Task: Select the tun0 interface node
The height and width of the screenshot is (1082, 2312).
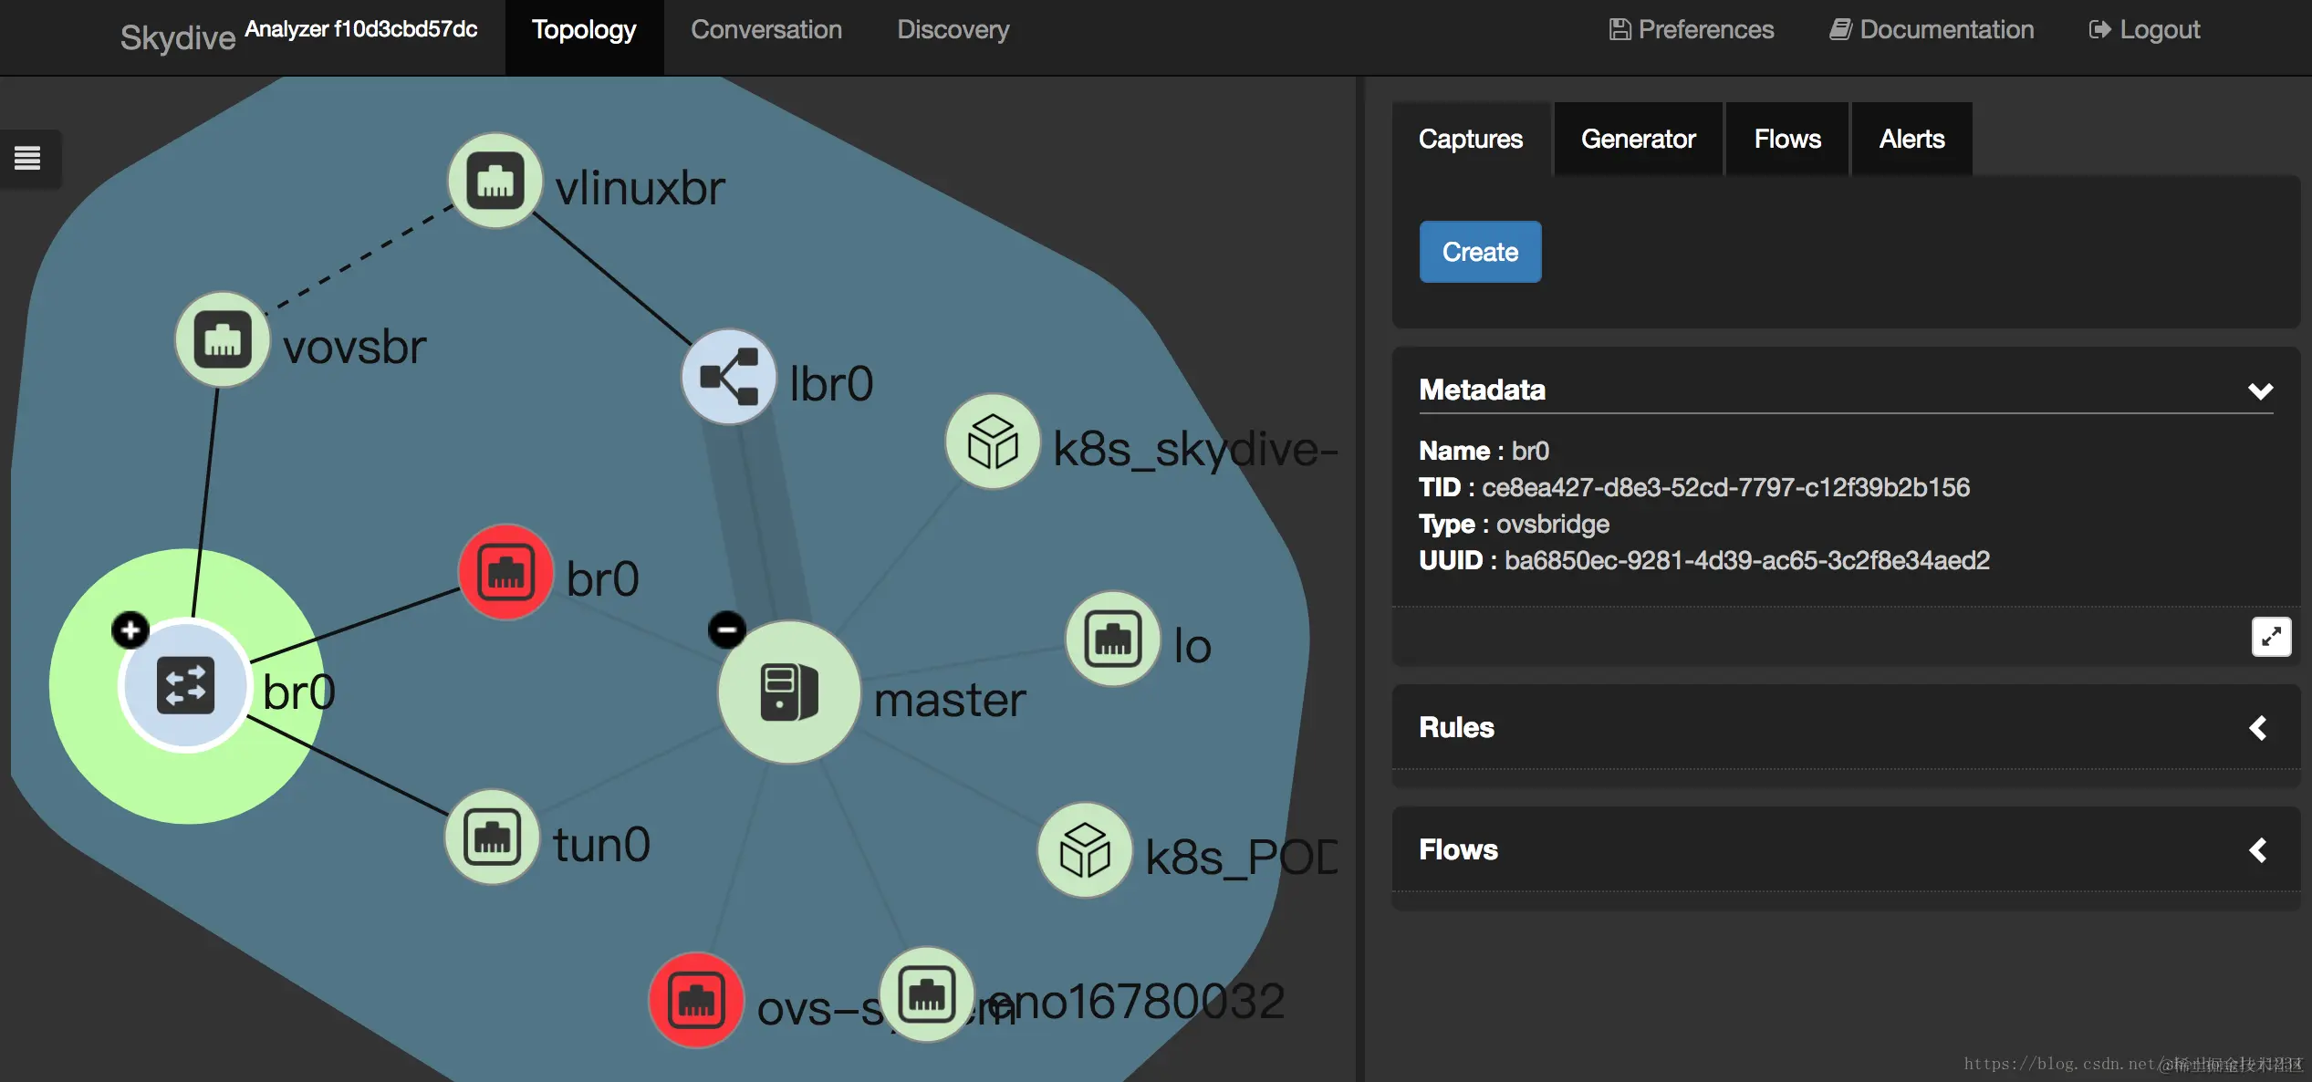Action: [x=492, y=837]
